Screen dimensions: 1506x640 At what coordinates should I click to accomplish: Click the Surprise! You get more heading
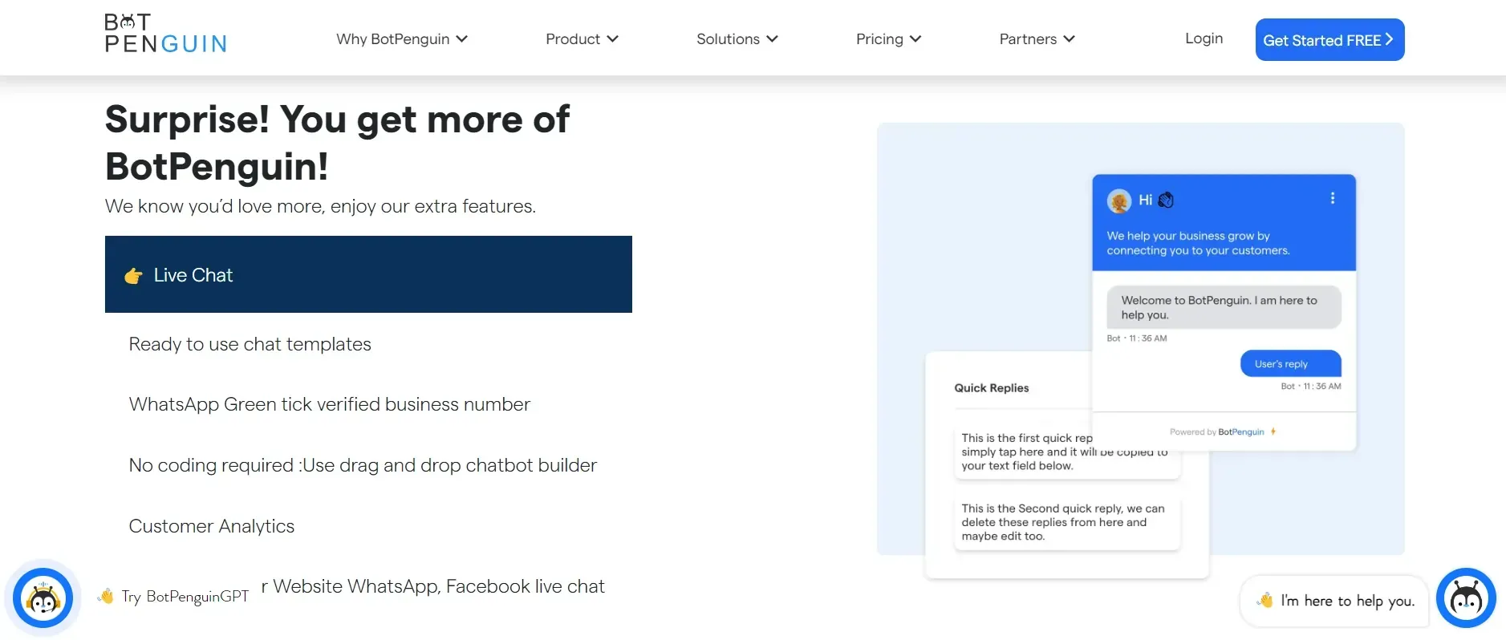click(x=337, y=143)
